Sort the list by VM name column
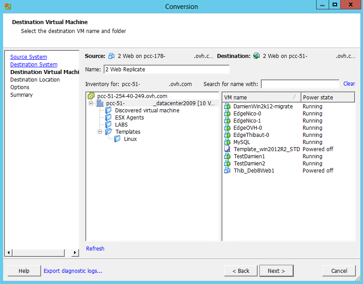The width and height of the screenshot is (363, 284). point(259,97)
